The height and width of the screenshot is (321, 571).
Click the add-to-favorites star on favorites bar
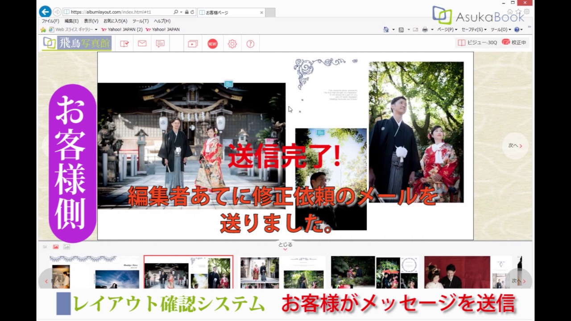[x=43, y=29]
